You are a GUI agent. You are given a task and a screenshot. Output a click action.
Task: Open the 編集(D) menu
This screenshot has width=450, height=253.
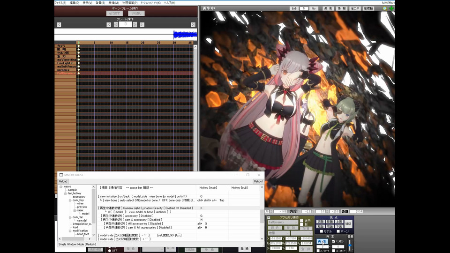point(75,3)
